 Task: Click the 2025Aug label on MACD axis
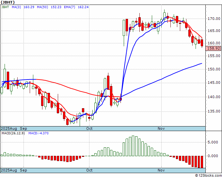point(9,170)
